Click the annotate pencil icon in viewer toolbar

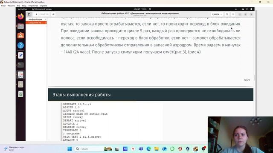(53, 14)
